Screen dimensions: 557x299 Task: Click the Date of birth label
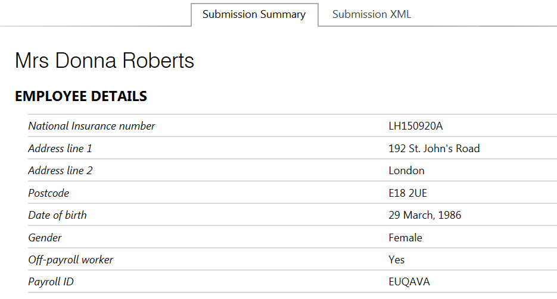click(57, 215)
